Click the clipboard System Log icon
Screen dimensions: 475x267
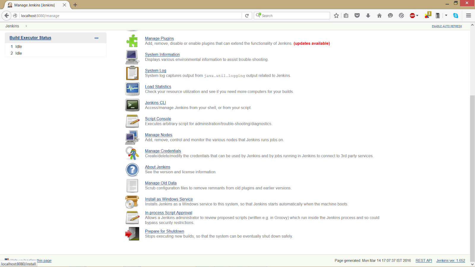click(132, 73)
